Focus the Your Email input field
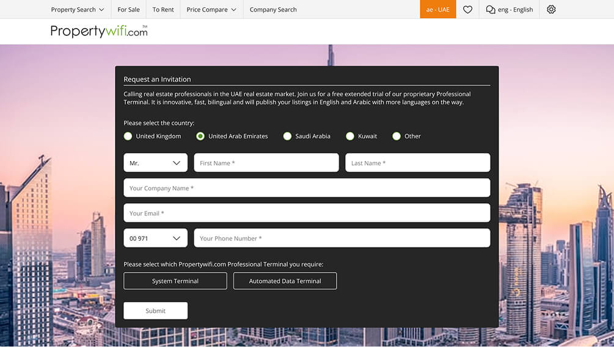Viewport: 614px width, 347px height. tap(307, 213)
